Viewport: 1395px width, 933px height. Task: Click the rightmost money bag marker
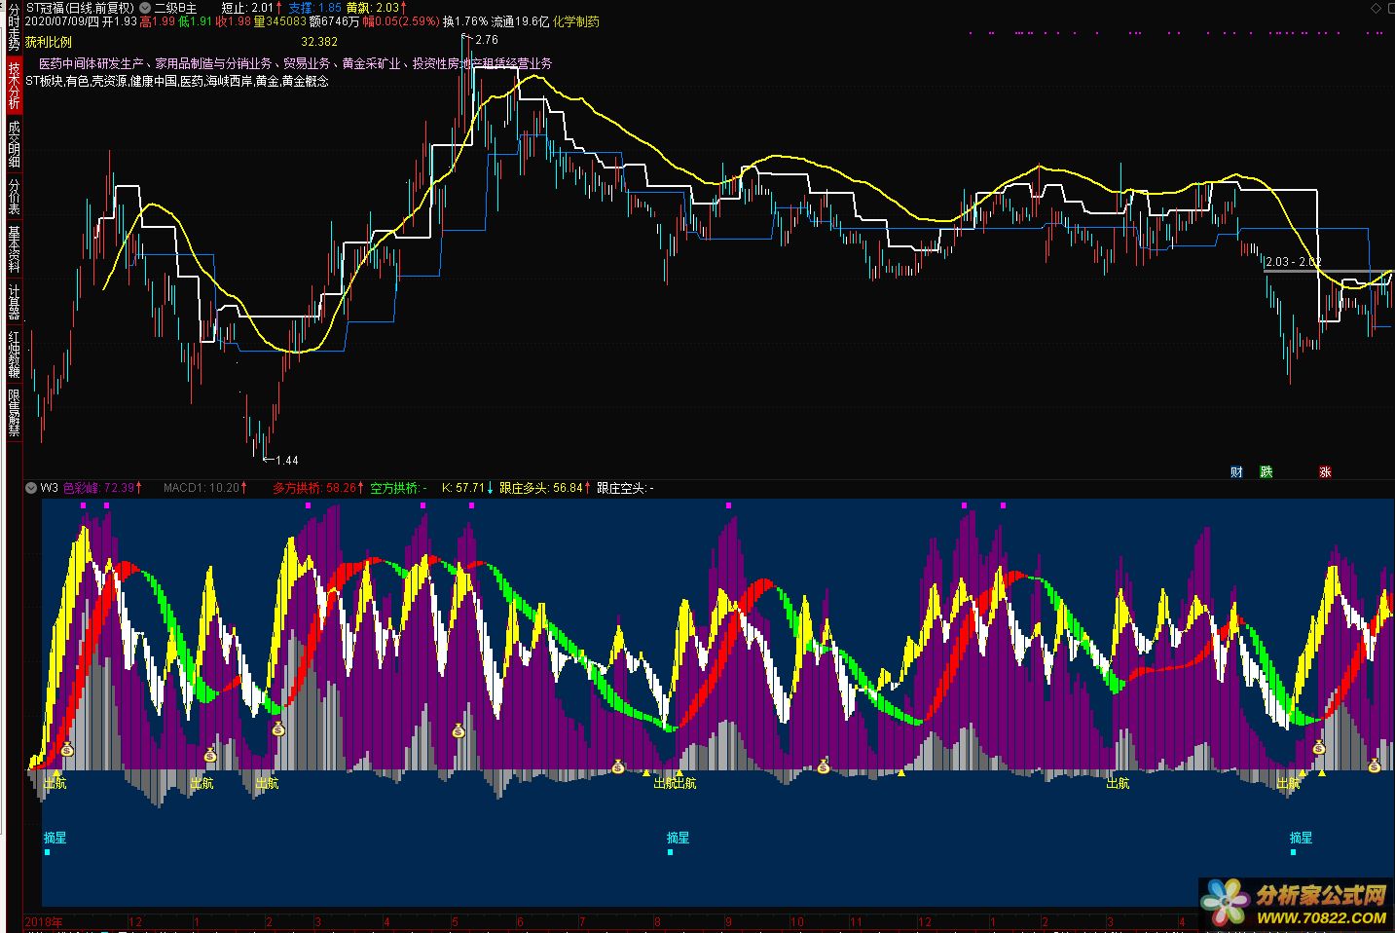[1374, 766]
